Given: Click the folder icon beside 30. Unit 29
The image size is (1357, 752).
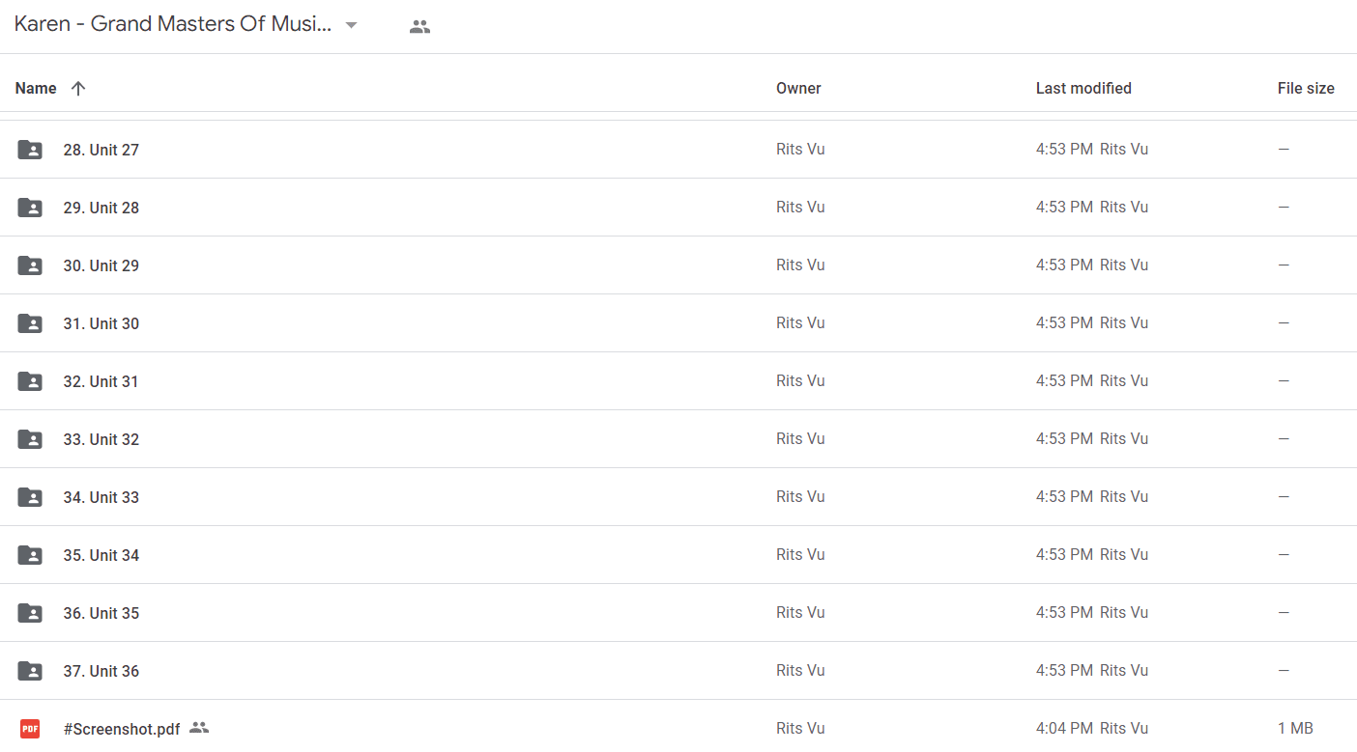Looking at the screenshot, I should pos(30,265).
